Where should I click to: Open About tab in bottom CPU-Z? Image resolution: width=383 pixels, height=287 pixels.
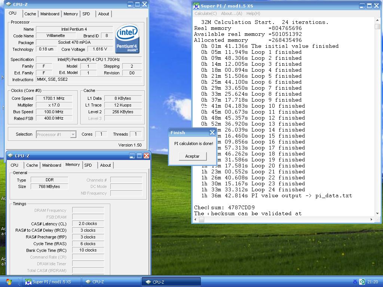tap(105, 165)
